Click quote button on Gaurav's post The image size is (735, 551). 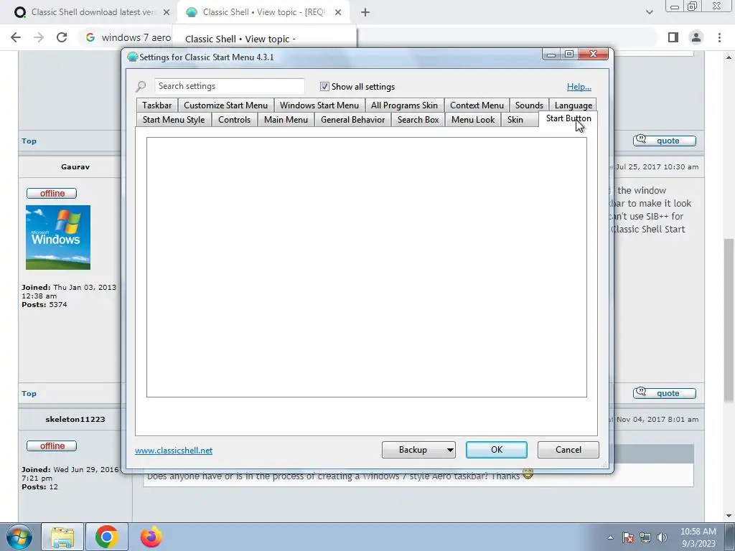[x=664, y=141]
